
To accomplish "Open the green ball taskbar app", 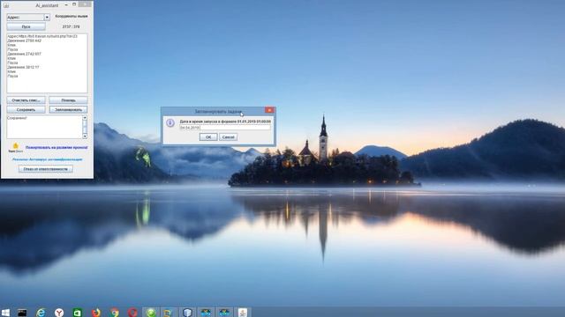I will tap(151, 313).
